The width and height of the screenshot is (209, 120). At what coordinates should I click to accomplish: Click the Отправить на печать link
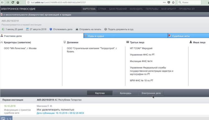tap(90, 29)
